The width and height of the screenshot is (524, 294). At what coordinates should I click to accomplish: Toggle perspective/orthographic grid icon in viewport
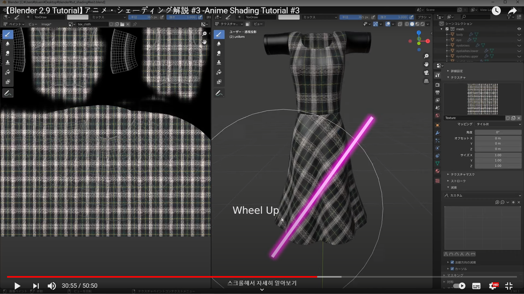[426, 81]
